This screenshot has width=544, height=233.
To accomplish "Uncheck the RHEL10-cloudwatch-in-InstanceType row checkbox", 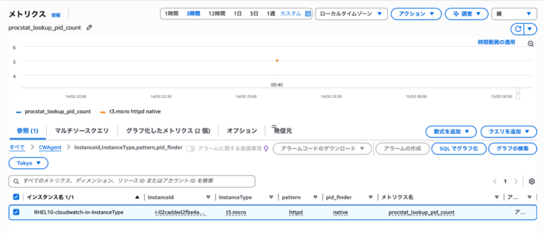I will (16, 212).
